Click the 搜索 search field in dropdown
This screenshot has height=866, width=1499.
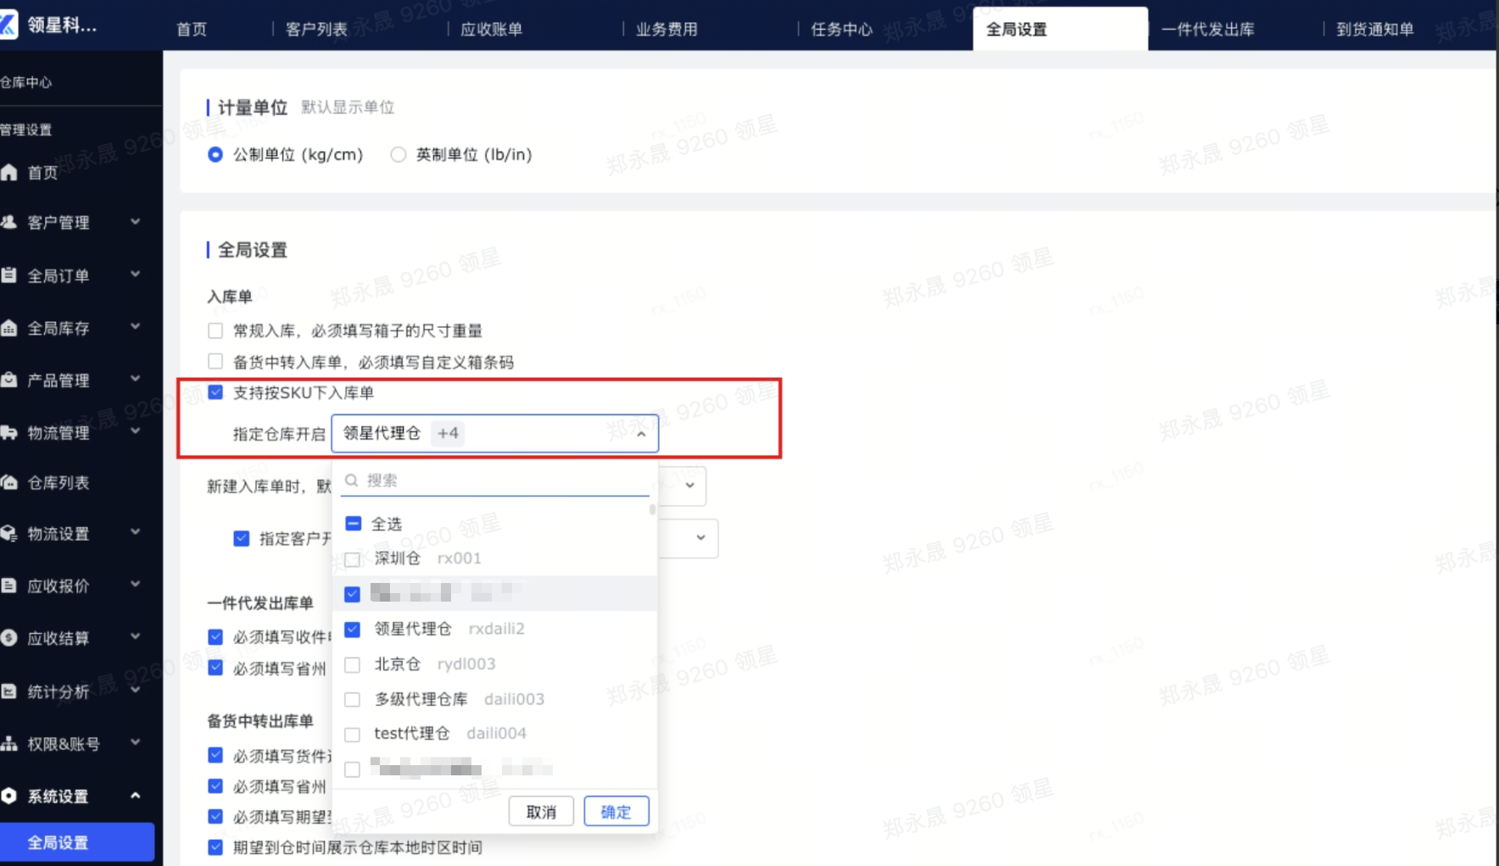coord(495,480)
